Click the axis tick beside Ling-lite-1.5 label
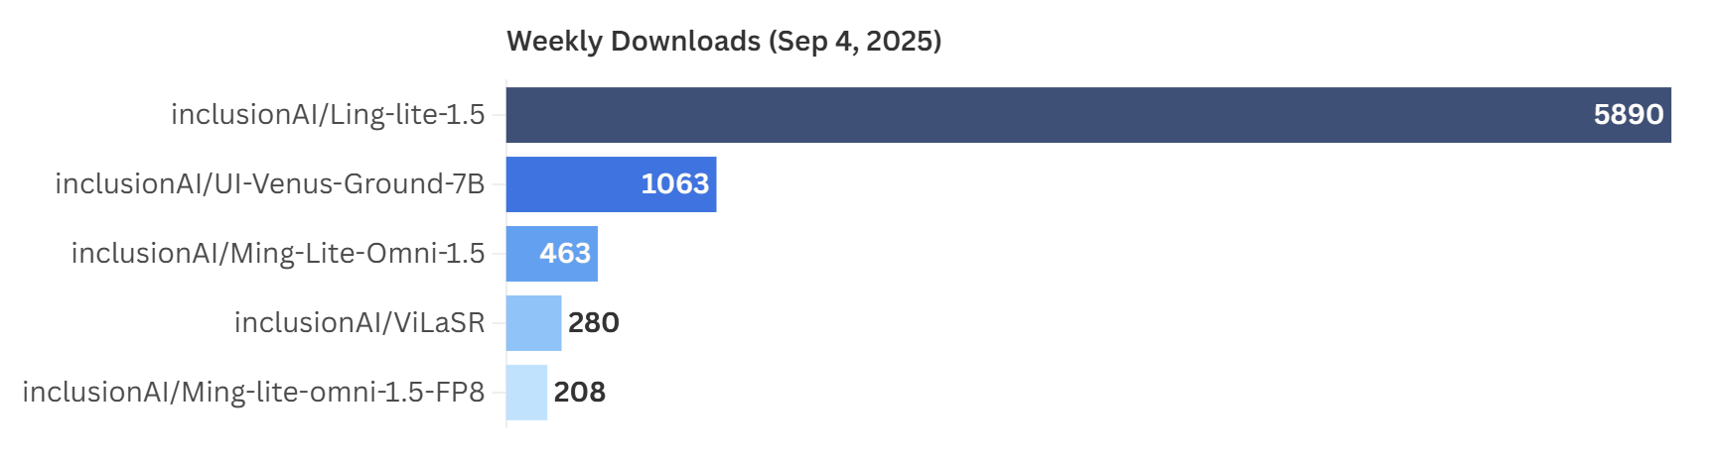1720x464 pixels. click(x=500, y=115)
